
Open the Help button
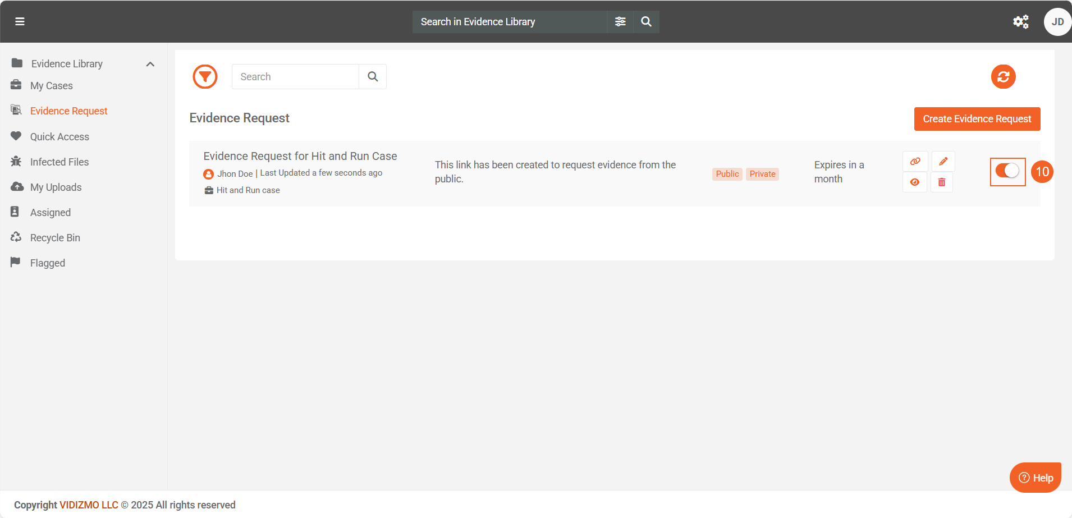[1036, 478]
